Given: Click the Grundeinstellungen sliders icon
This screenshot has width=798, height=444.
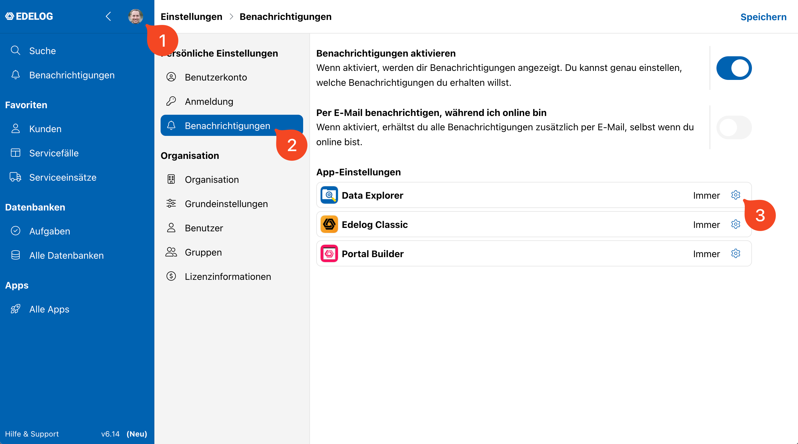Looking at the screenshot, I should coord(171,204).
